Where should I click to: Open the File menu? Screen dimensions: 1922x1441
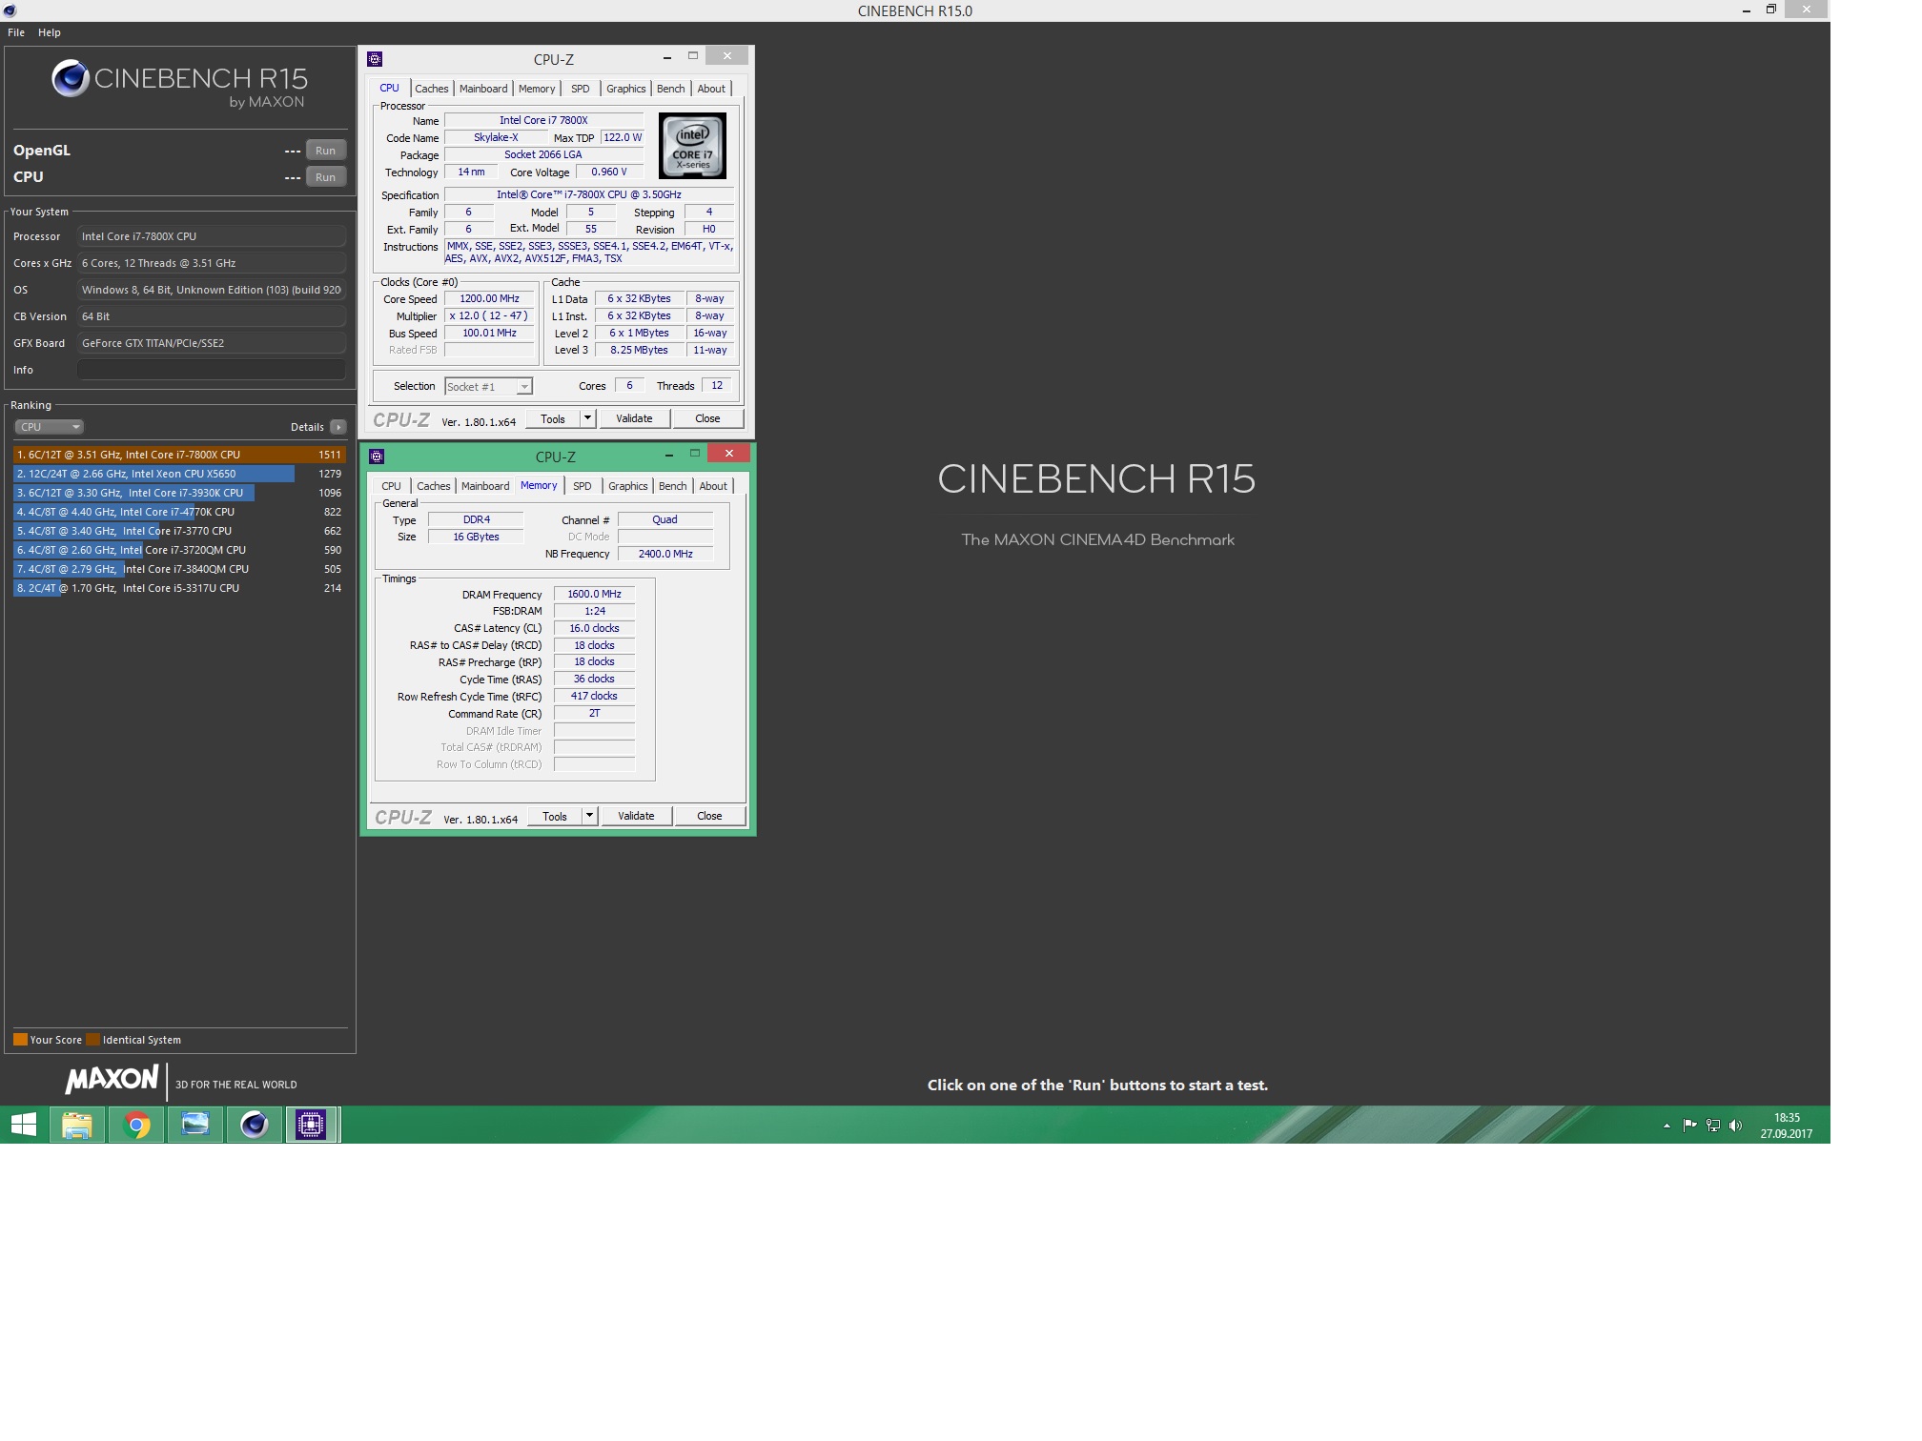(x=16, y=32)
